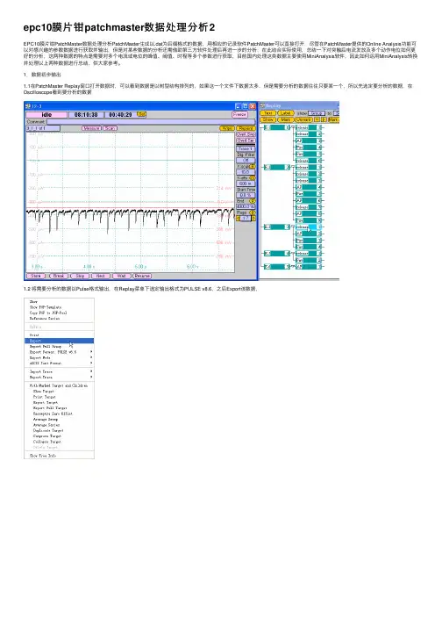Choose Show in the Replay menu
Viewport: 442px width, 626px height.
pyautogui.click(x=59, y=302)
